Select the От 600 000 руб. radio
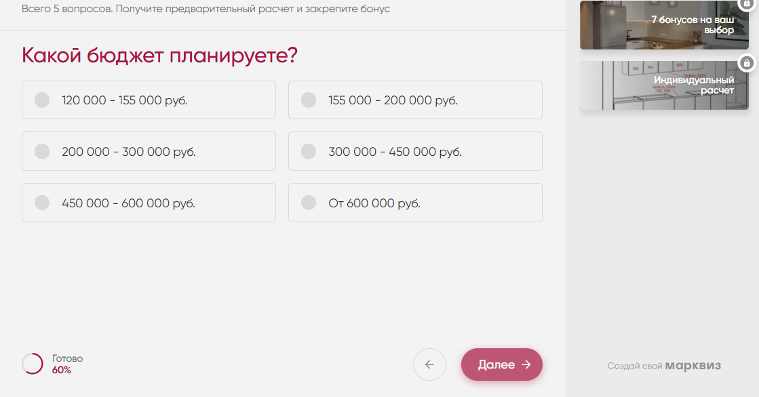The width and height of the screenshot is (759, 397). 309,203
